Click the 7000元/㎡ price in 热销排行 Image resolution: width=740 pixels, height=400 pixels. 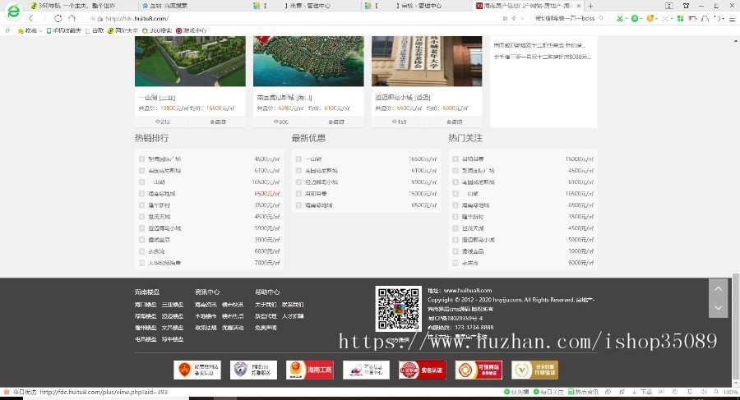pos(267,263)
